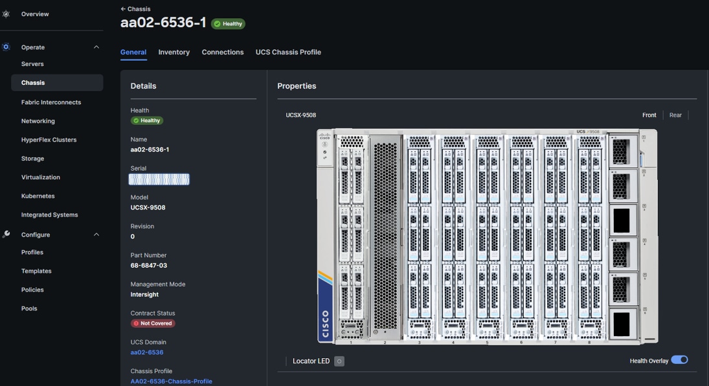709x386 pixels.
Task: Open the AA02-6536-Chassis-Profile link
Action: point(172,381)
